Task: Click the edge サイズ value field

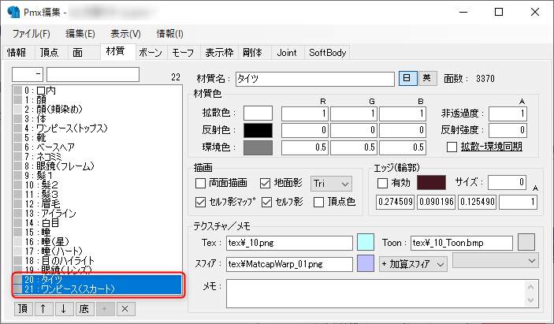Action: [507, 182]
